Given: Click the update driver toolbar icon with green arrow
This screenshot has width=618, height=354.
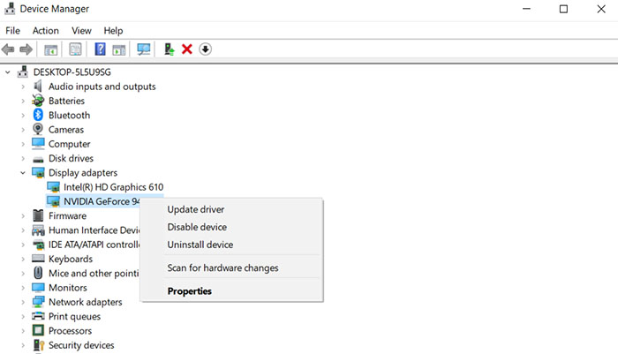Looking at the screenshot, I should [168, 49].
